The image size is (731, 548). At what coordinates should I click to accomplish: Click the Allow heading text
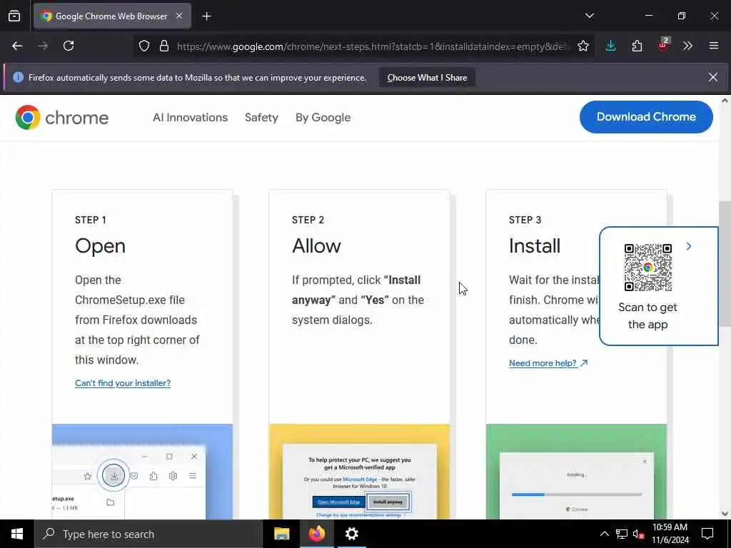(x=316, y=245)
